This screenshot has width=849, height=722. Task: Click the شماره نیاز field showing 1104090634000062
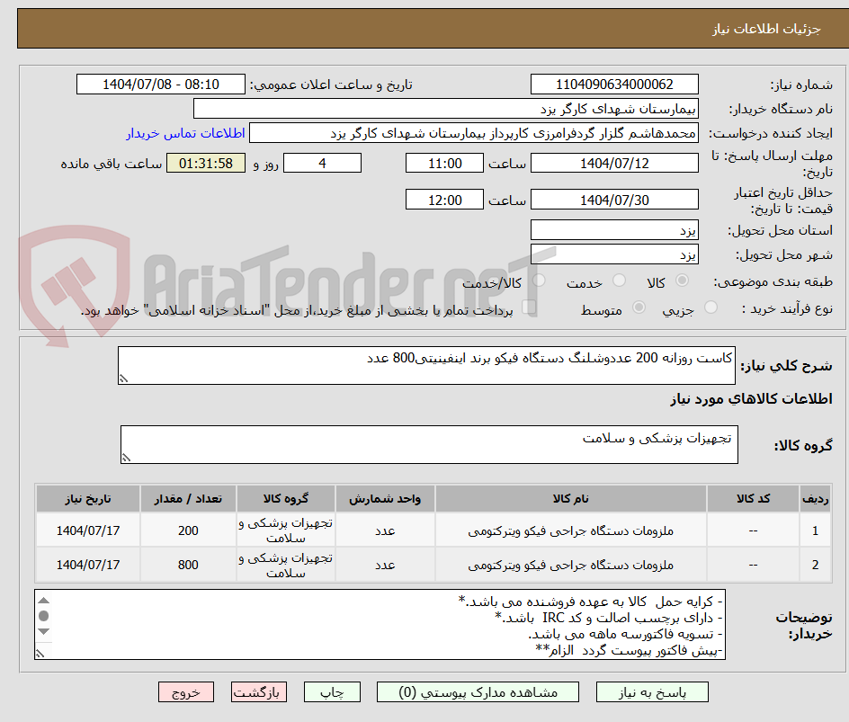(614, 84)
